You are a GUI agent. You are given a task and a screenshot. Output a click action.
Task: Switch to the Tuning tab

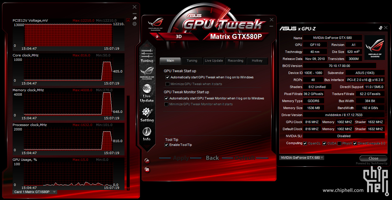(192, 61)
